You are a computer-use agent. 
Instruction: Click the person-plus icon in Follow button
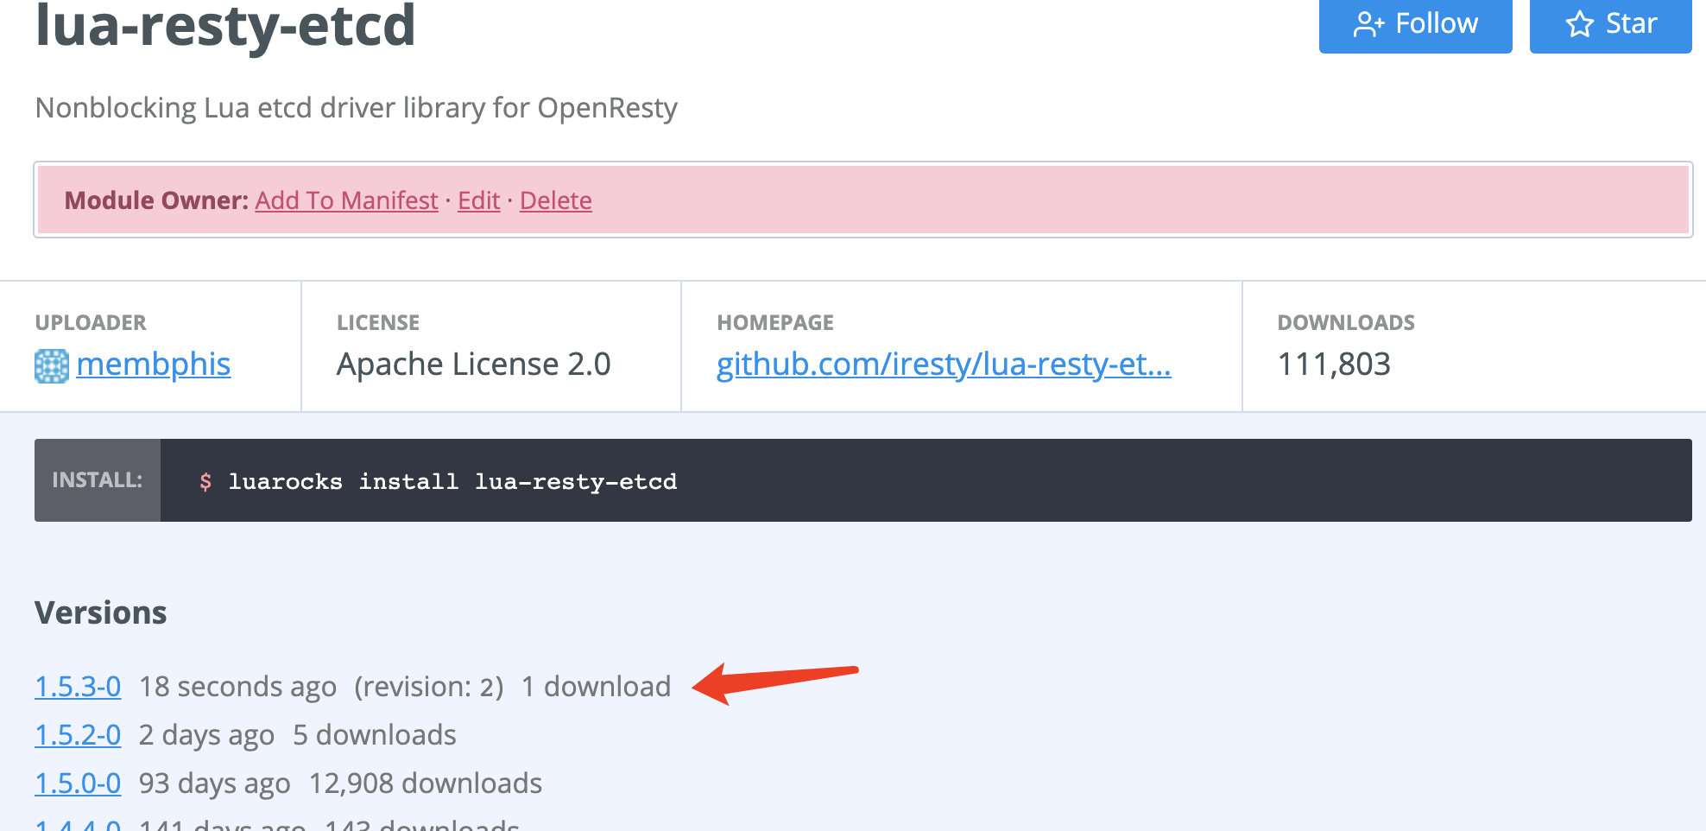1368,24
